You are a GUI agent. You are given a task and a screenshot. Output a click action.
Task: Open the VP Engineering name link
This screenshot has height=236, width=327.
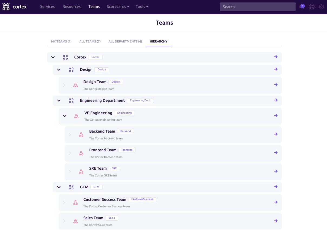click(98, 113)
